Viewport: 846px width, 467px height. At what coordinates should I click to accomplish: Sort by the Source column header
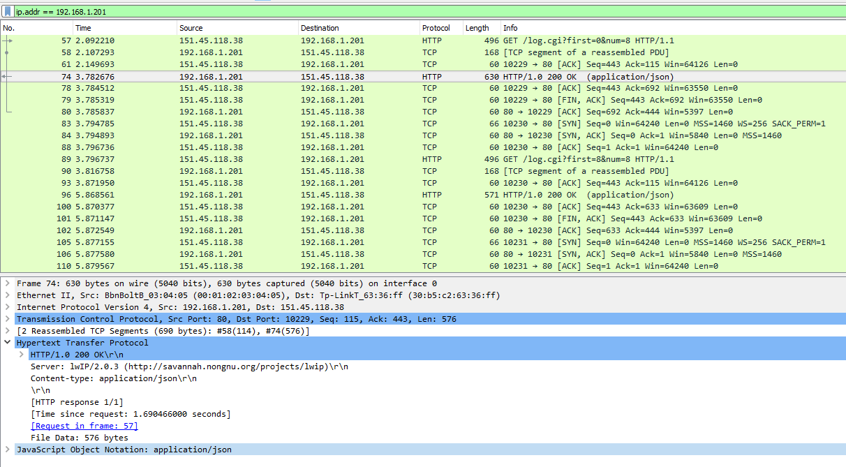238,28
